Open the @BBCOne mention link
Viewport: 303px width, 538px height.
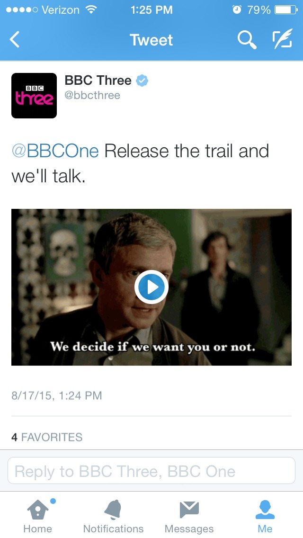[x=55, y=151]
